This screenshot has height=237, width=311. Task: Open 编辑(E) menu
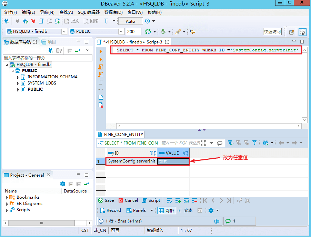(x=28, y=12)
